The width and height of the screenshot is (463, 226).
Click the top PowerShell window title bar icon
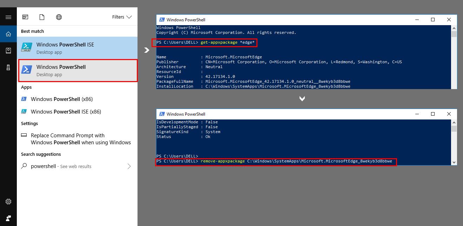point(162,20)
